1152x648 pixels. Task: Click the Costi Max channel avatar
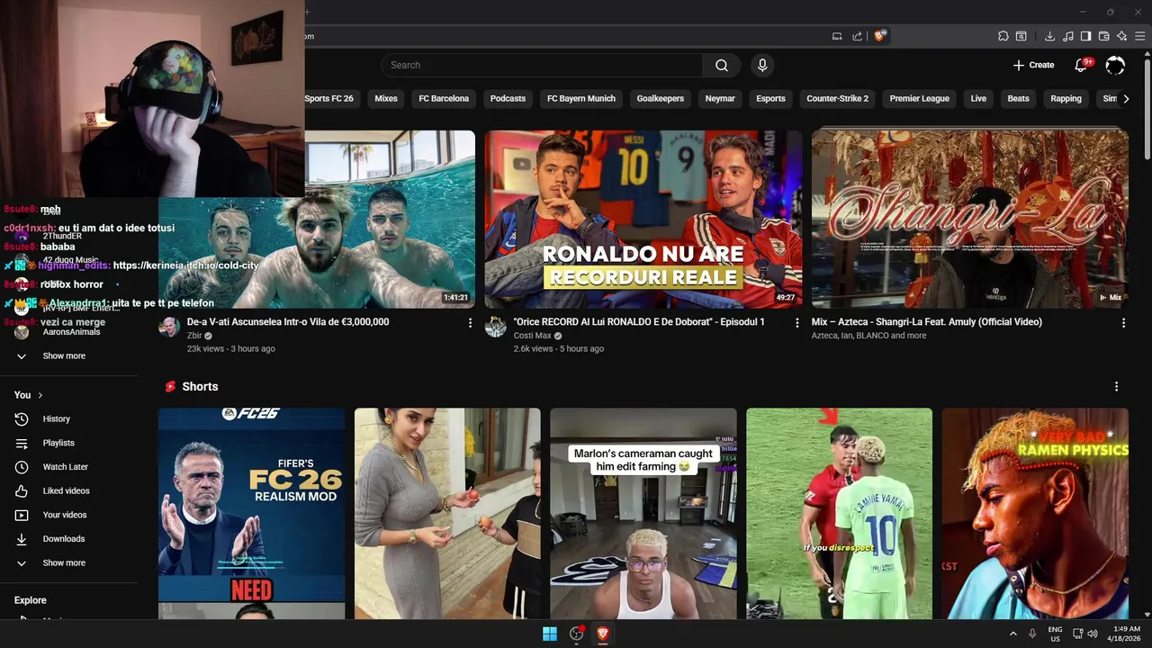pyautogui.click(x=496, y=327)
